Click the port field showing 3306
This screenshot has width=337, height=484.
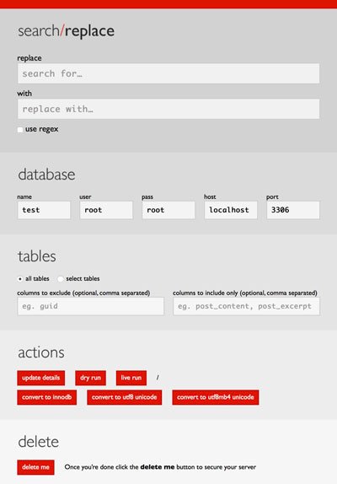point(293,210)
